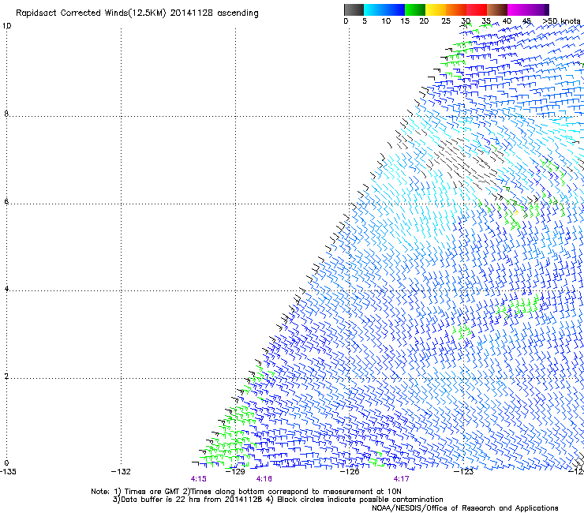Click the longitude label '-132'

[x=121, y=472]
